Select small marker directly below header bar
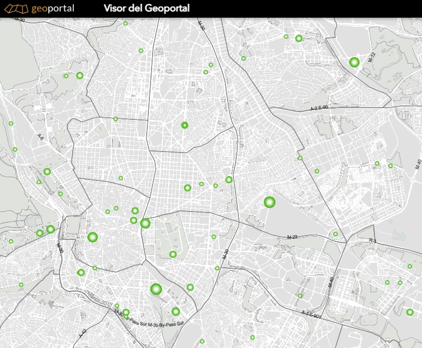The width and height of the screenshot is (422, 348). tap(125, 23)
